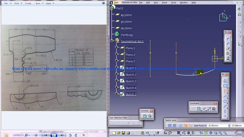Open the Start menu in CATIA
The width and height of the screenshot is (244, 137).
pos(116,3)
